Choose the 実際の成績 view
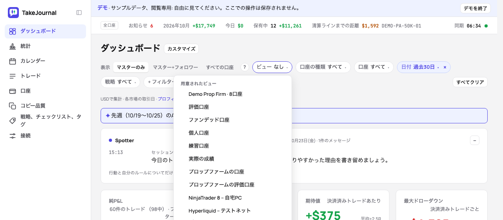This screenshot has width=503, height=220. point(233,159)
